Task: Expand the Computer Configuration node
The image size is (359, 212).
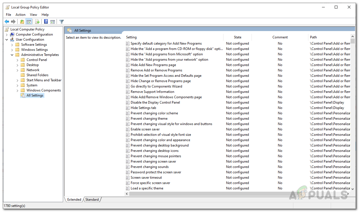Action: pyautogui.click(x=7, y=34)
